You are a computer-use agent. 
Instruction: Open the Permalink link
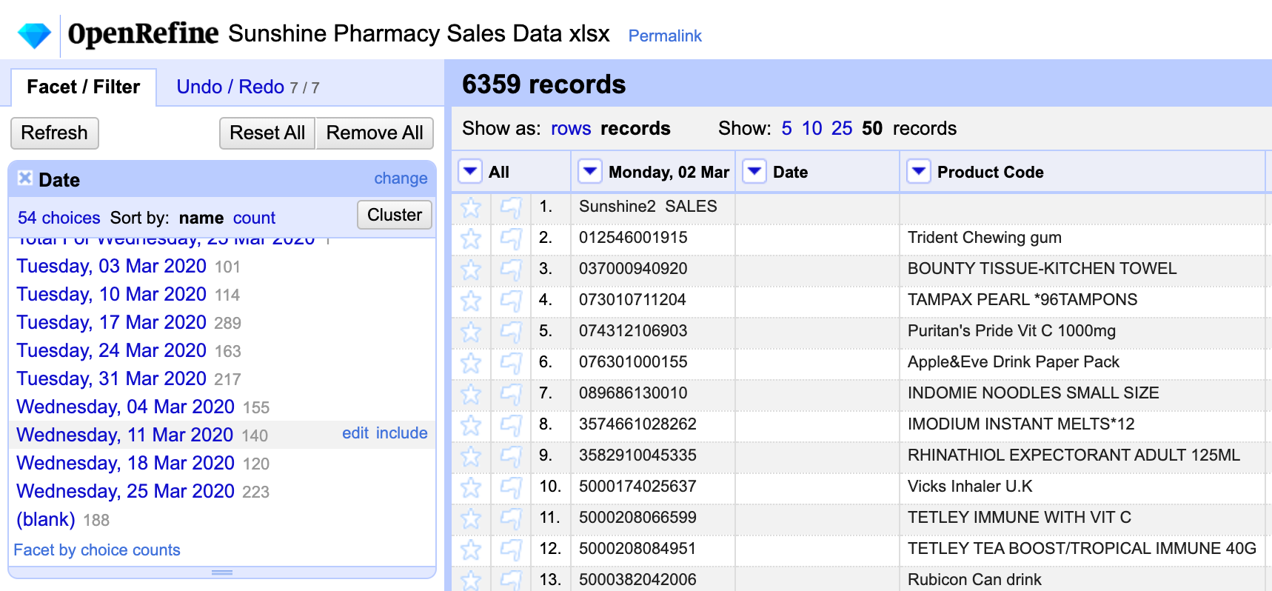(664, 36)
